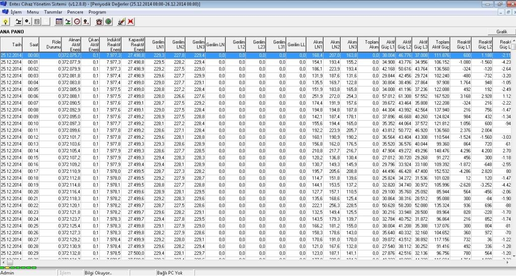
Task: Open the İşlem menu
Action: click(16, 12)
